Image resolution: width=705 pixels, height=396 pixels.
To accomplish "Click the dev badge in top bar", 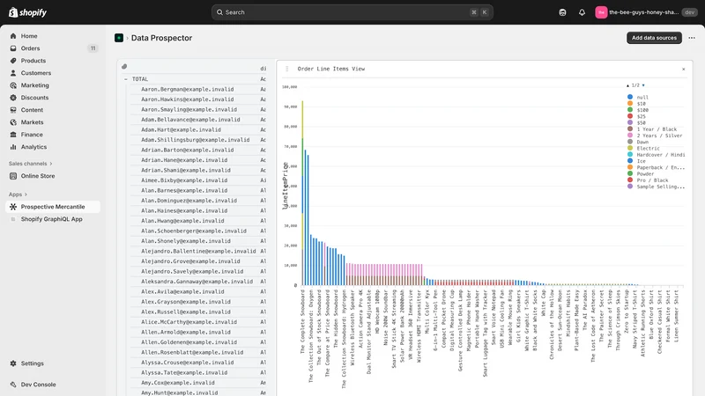I will pyautogui.click(x=690, y=12).
